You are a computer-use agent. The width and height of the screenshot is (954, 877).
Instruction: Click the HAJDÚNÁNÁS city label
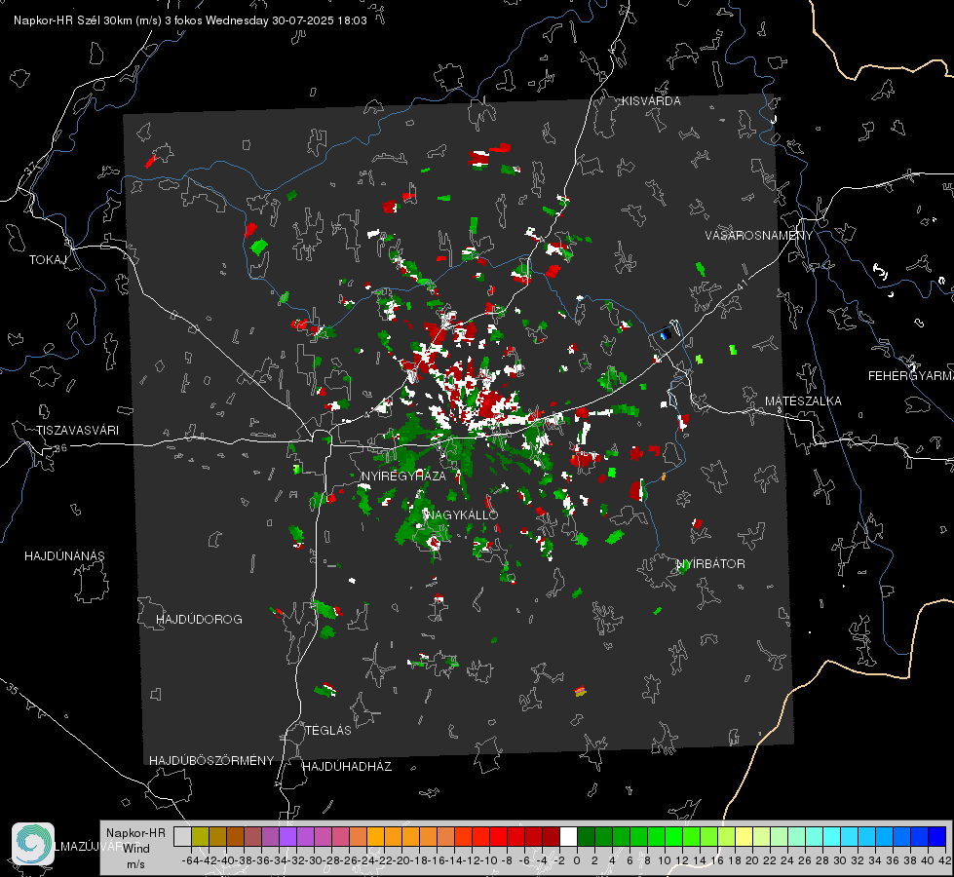pos(64,555)
